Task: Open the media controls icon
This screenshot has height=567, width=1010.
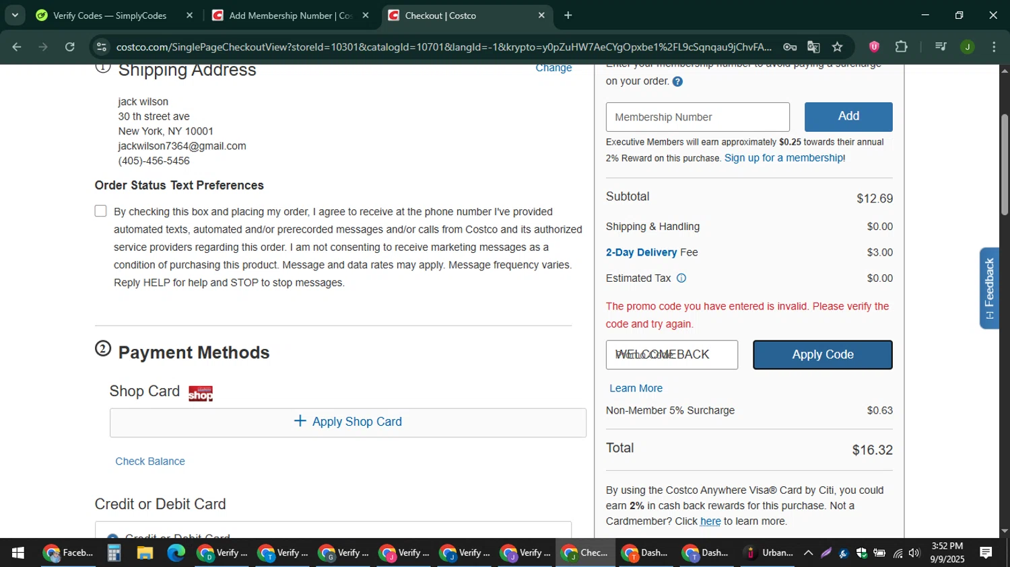Action: pyautogui.click(x=941, y=46)
